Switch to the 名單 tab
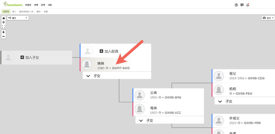 pyautogui.click(x=46, y=12)
